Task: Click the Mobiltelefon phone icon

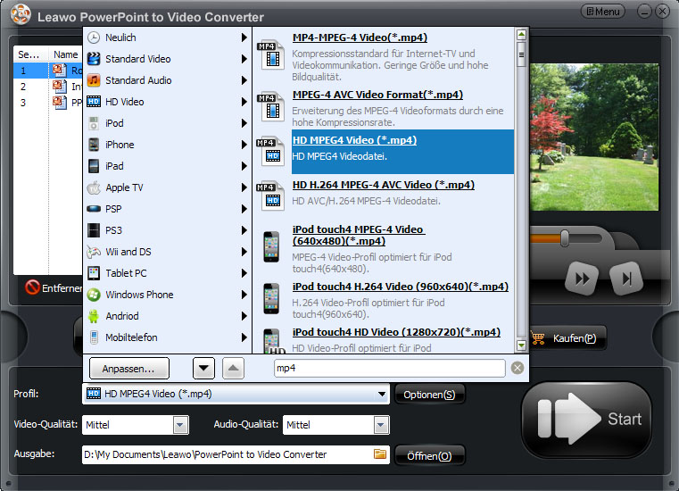Action: click(94, 337)
